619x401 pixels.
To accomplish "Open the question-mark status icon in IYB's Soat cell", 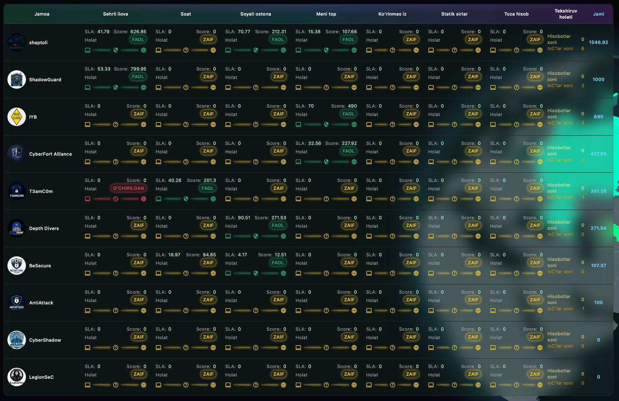I will pos(186,124).
